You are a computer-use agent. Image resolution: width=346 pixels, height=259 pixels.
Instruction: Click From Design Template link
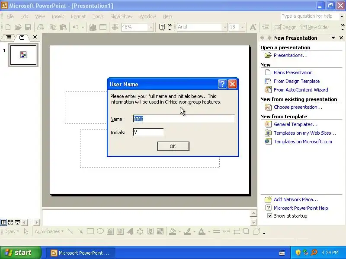point(297,81)
